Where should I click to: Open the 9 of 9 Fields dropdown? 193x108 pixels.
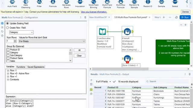point(103,82)
